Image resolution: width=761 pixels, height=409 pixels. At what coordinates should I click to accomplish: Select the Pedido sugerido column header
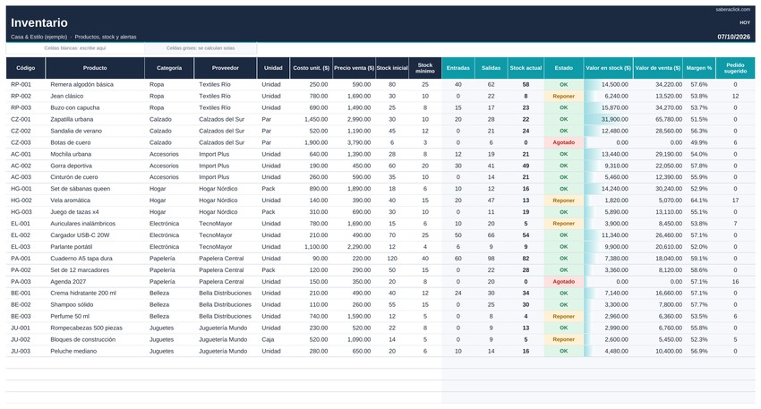pyautogui.click(x=735, y=68)
